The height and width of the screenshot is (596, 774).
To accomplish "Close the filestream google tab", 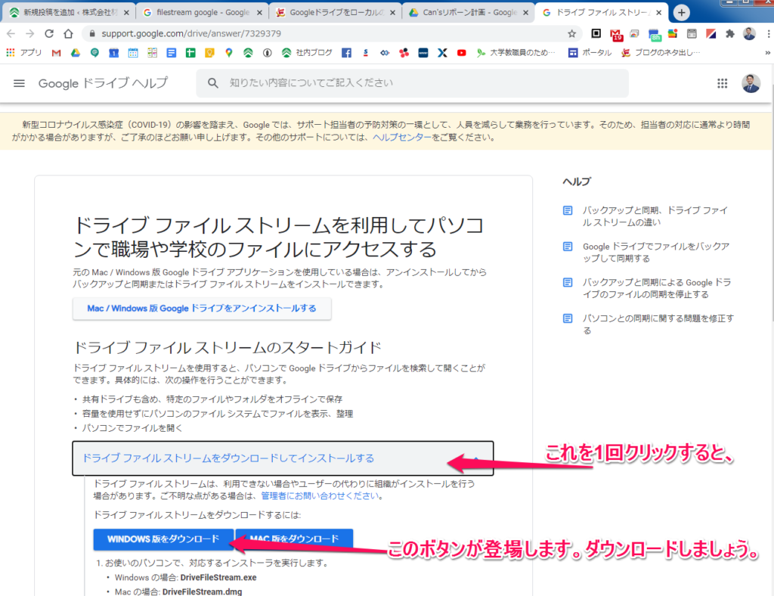I will point(259,12).
